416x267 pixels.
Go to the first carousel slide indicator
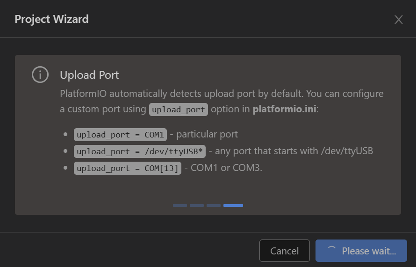coord(180,205)
